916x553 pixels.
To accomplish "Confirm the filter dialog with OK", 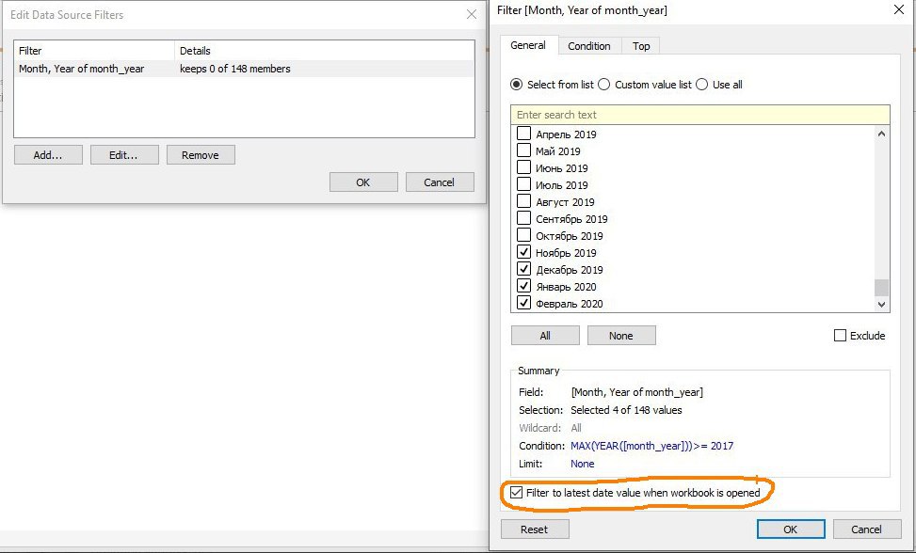I will [791, 529].
